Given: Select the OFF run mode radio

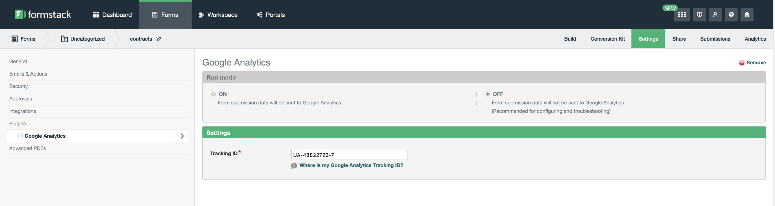Looking at the screenshot, I should coord(487,94).
